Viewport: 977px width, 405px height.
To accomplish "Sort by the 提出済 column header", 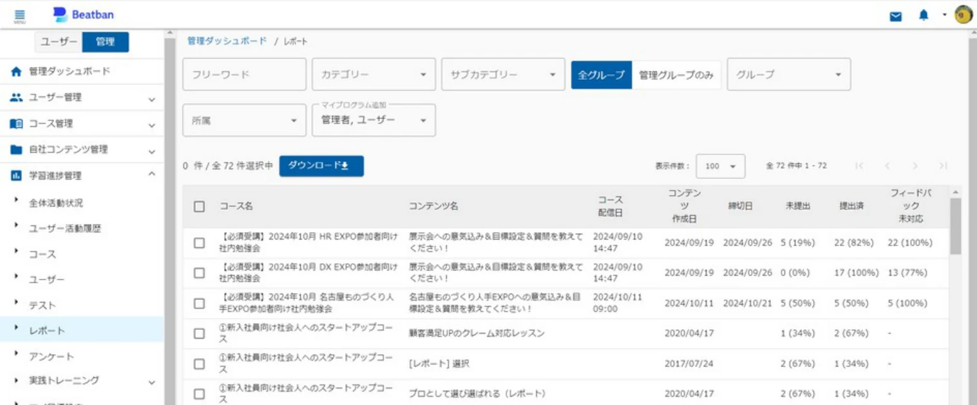I will pyautogui.click(x=851, y=206).
